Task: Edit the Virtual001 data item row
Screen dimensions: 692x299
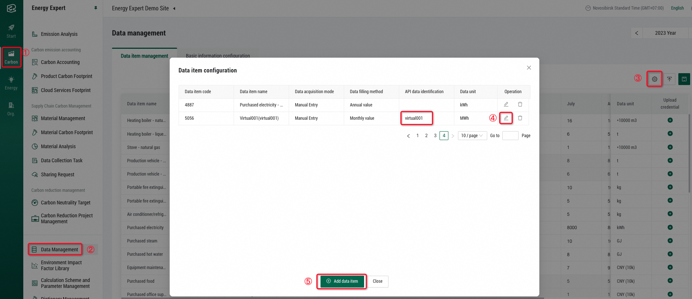Action: [506, 118]
